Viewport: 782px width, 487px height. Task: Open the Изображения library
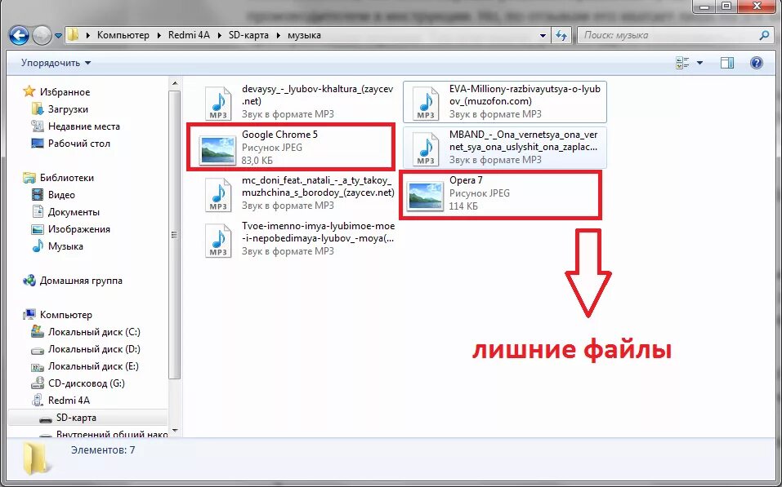78,229
